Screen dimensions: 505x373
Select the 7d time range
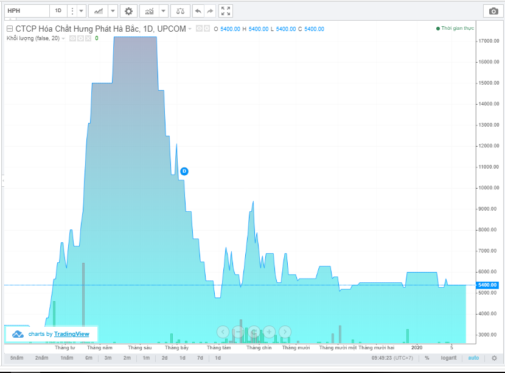(x=200, y=358)
